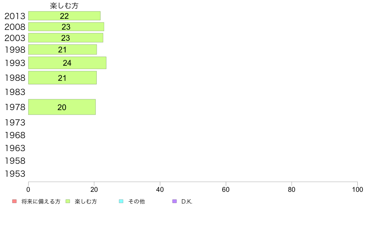Click the 1983 year label
The image size is (366, 227).
(x=15, y=92)
